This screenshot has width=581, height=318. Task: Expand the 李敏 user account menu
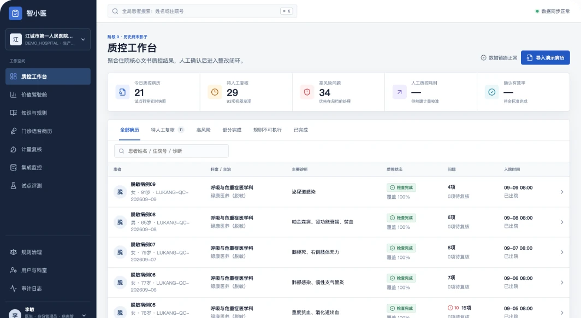point(48,313)
